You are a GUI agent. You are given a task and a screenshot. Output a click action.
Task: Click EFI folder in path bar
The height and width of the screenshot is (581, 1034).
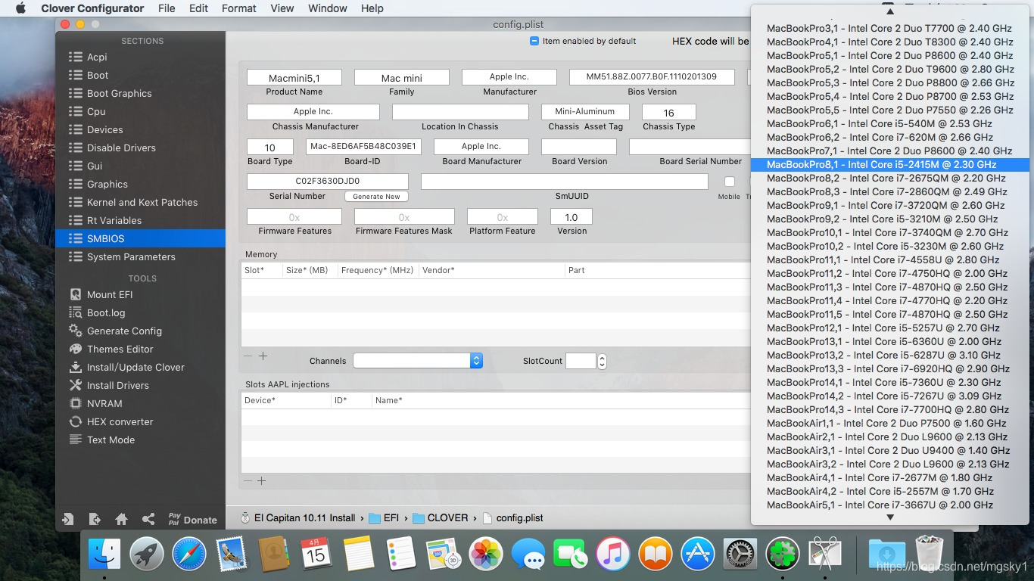384,518
